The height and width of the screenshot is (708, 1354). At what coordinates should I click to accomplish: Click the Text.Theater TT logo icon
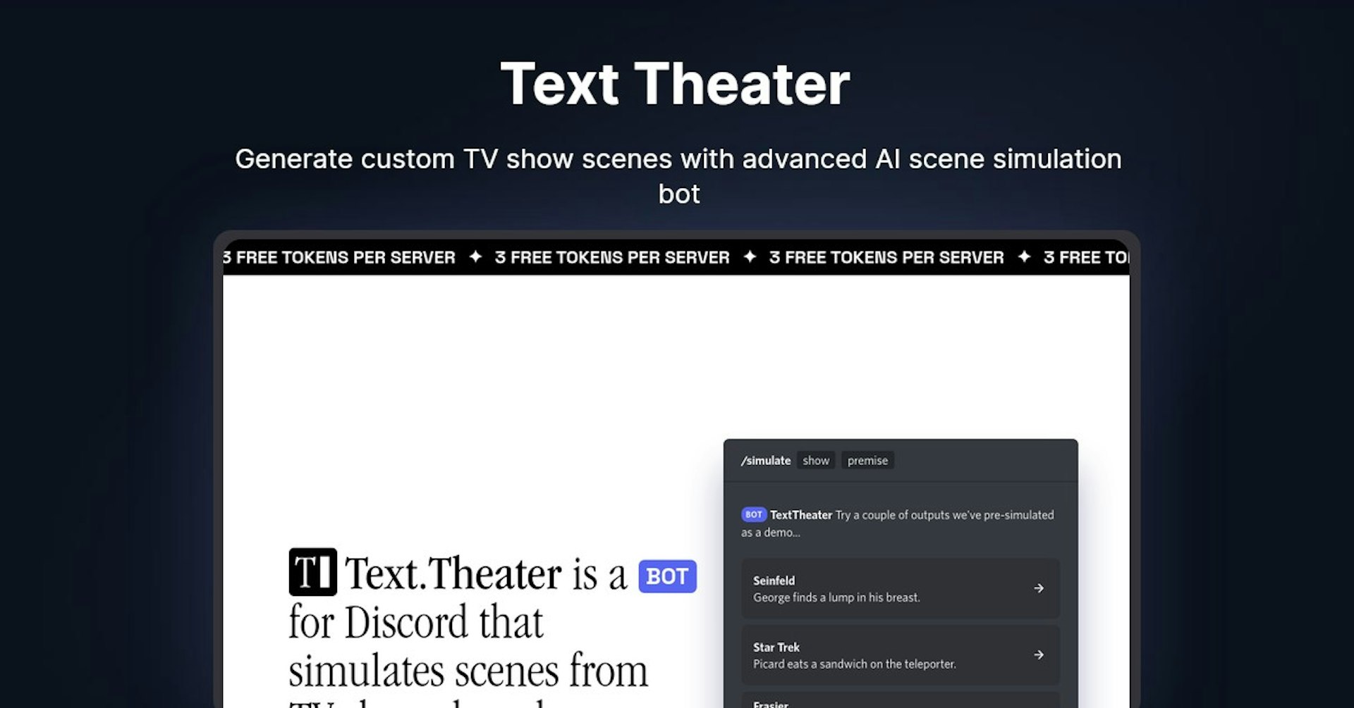pyautogui.click(x=312, y=572)
